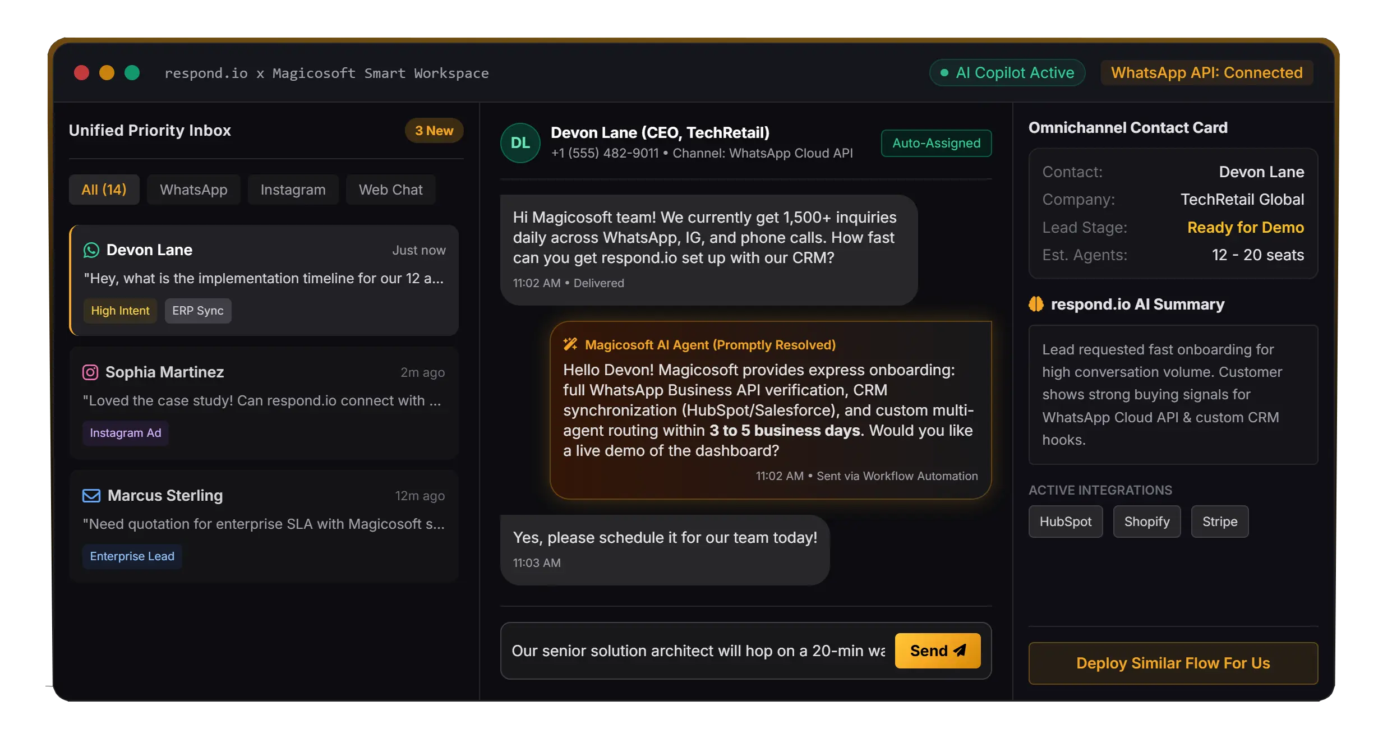Click 'Yes, please schedule it' message bubble

[665, 550]
